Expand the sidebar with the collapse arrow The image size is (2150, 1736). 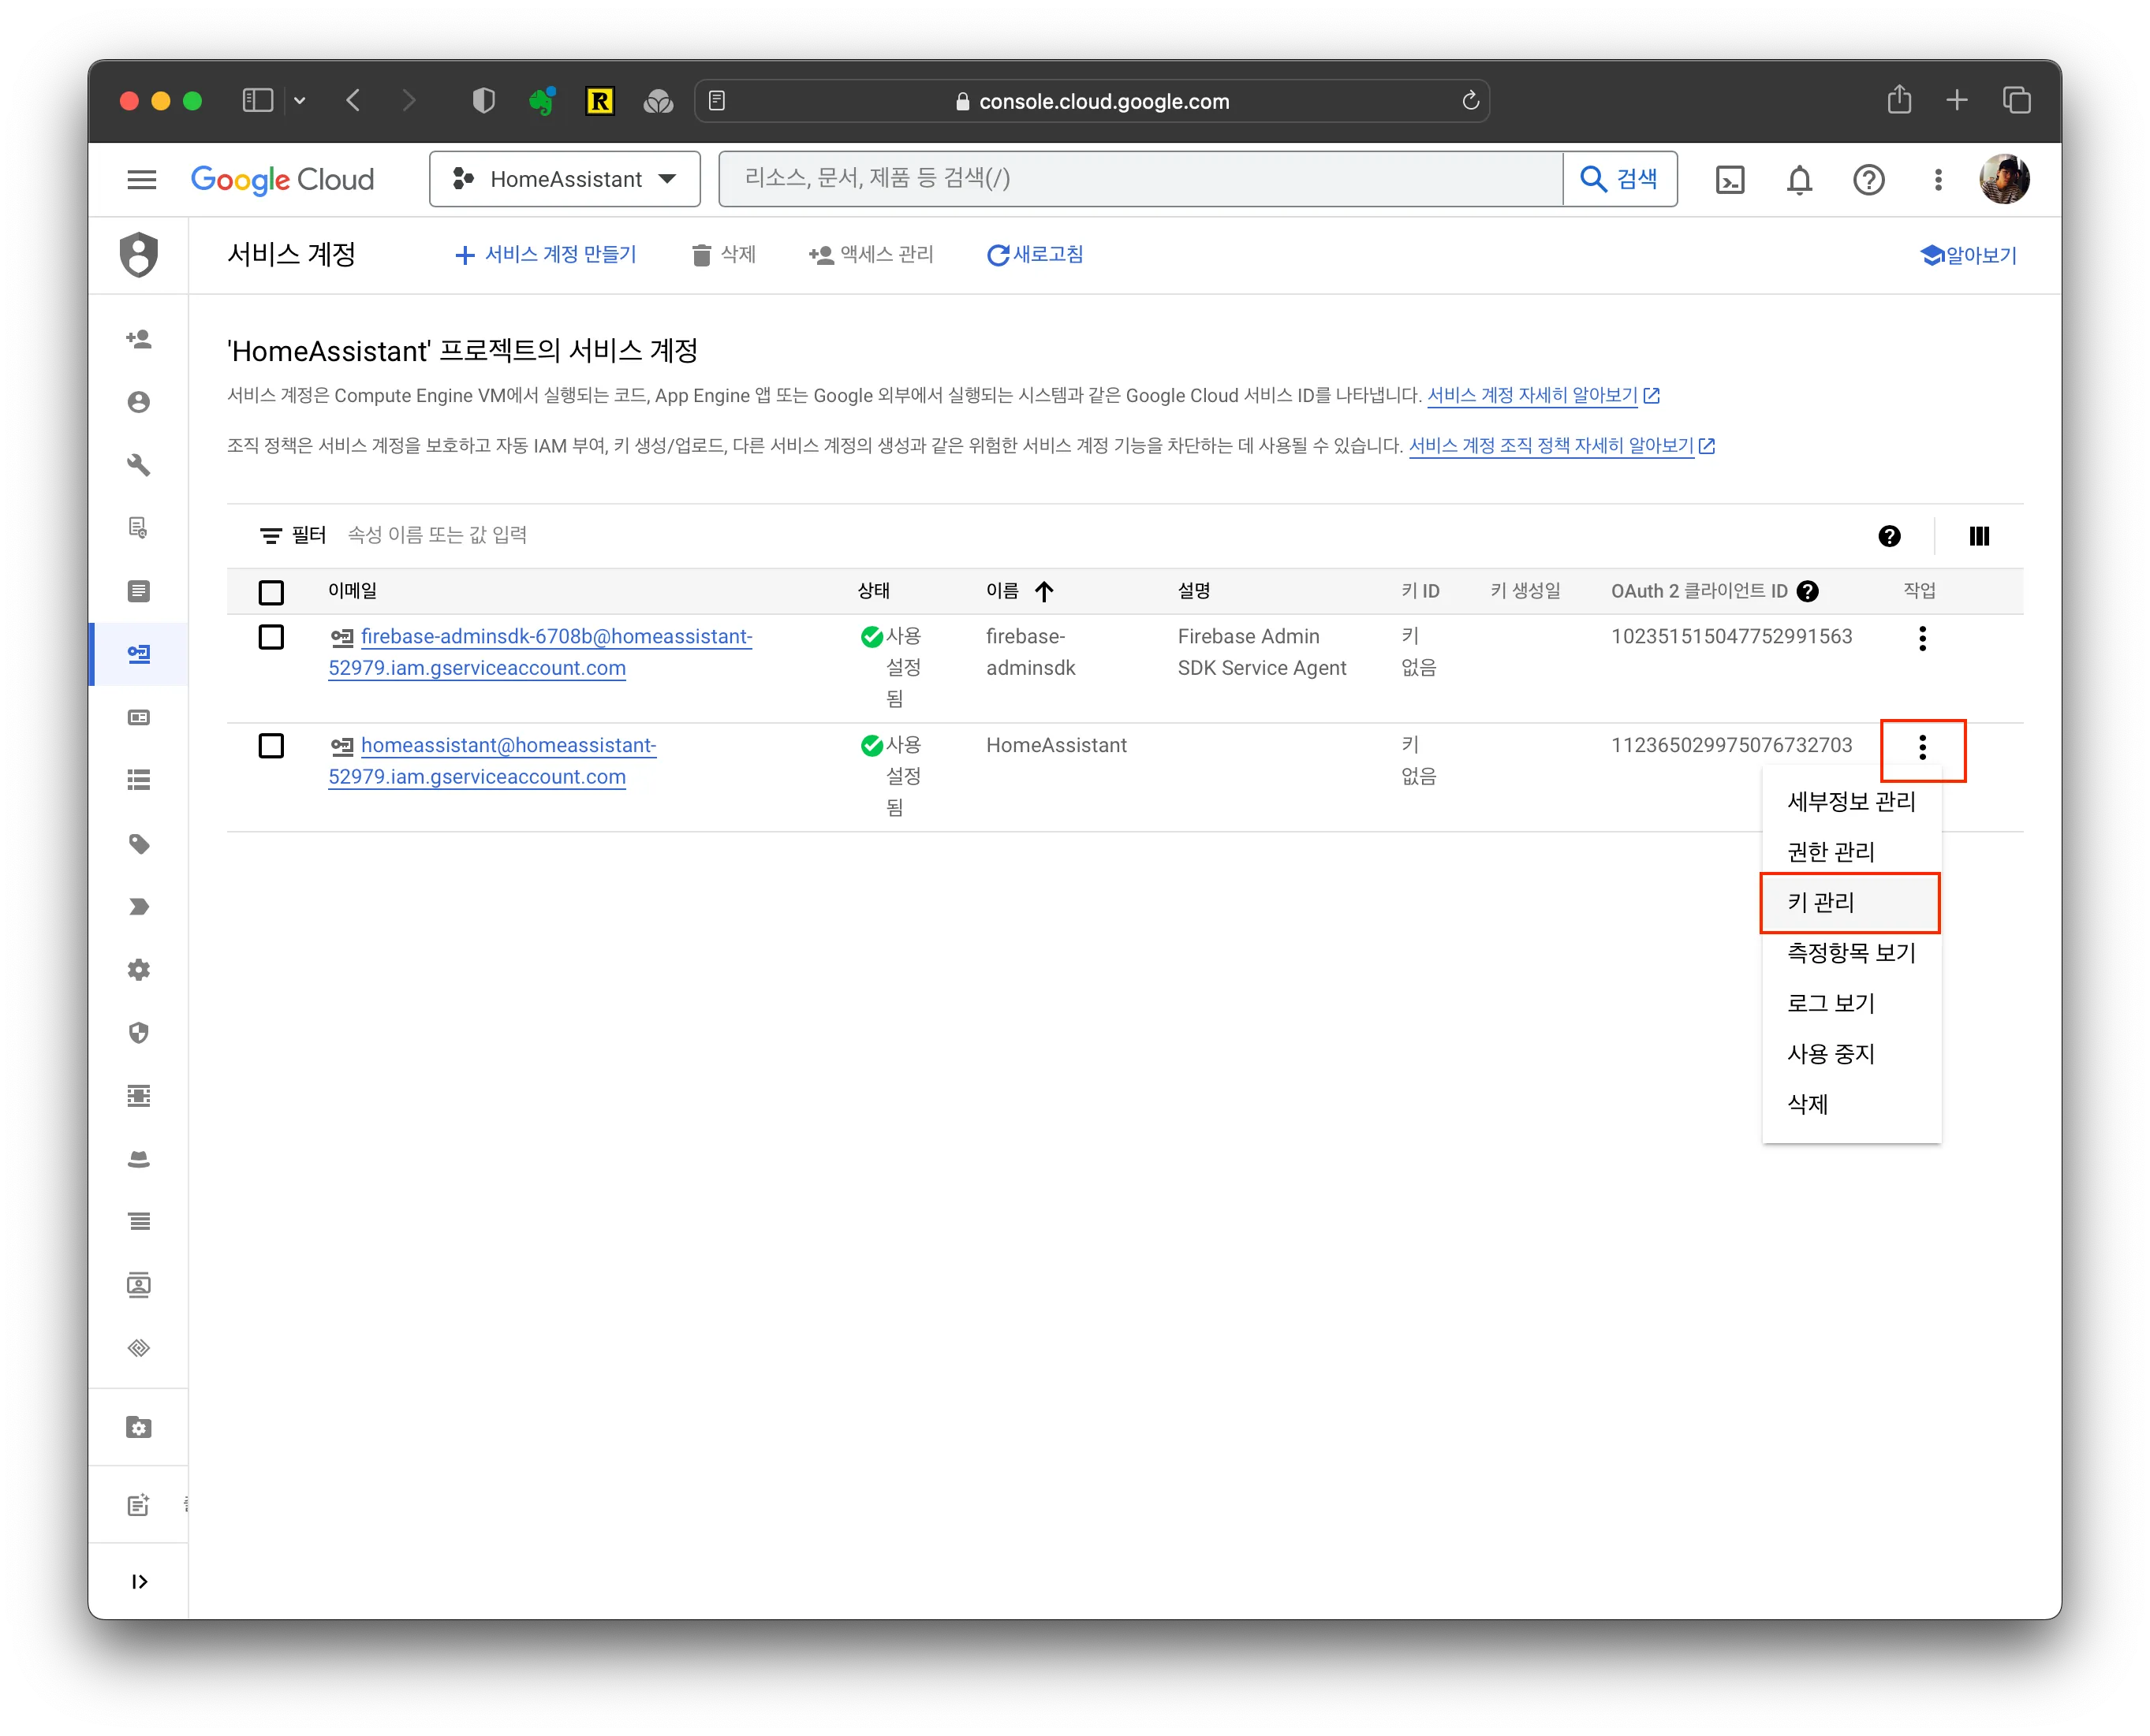pos(139,1581)
